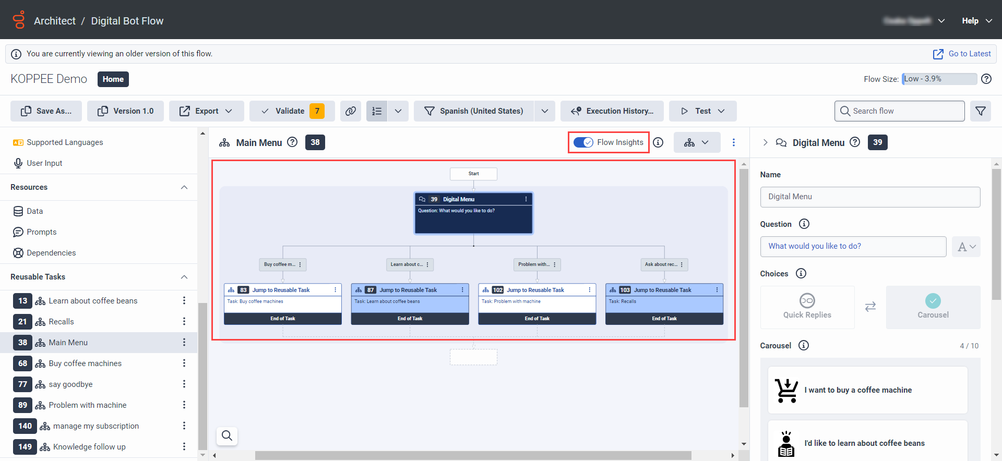This screenshot has height=461, width=1002.
Task: Click the link icon in toolbar
Action: pos(351,111)
